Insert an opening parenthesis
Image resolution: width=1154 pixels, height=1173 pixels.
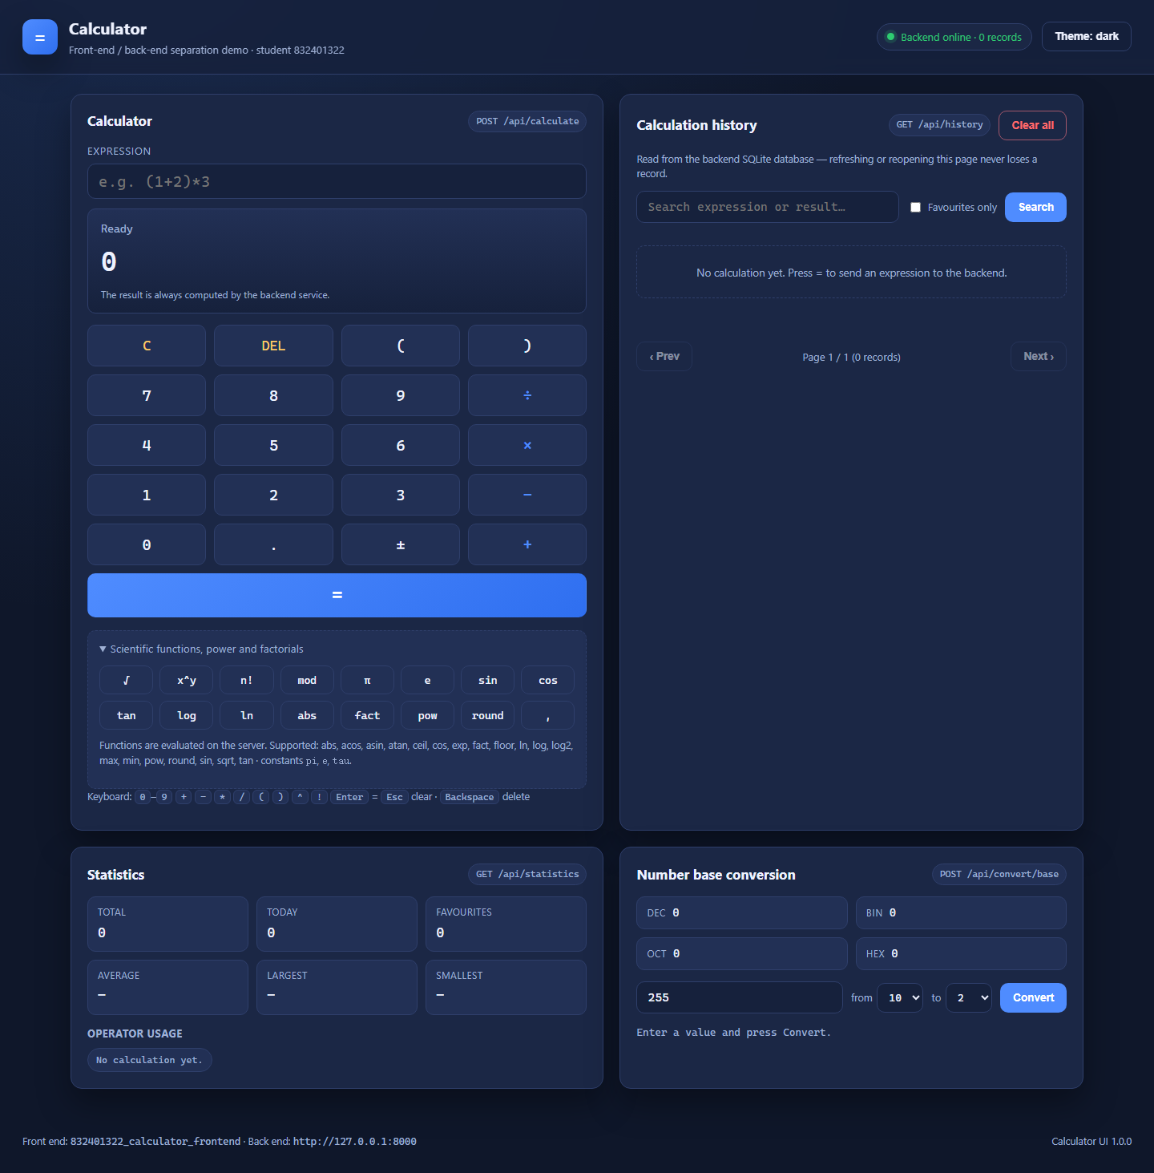pos(401,346)
